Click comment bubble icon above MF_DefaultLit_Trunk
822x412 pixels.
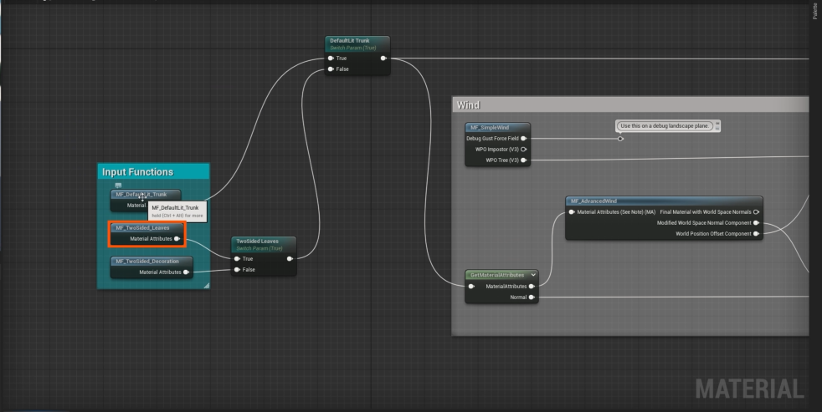pos(119,186)
